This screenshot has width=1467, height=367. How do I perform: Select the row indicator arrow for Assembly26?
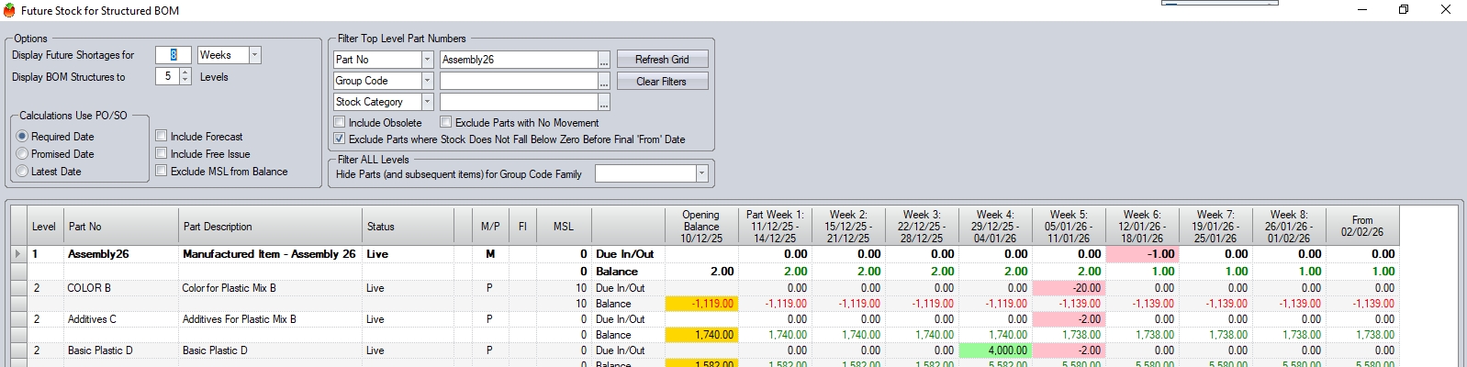click(17, 254)
